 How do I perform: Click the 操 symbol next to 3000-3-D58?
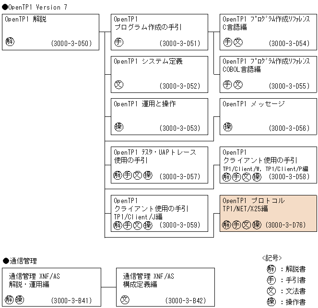(x=257, y=177)
